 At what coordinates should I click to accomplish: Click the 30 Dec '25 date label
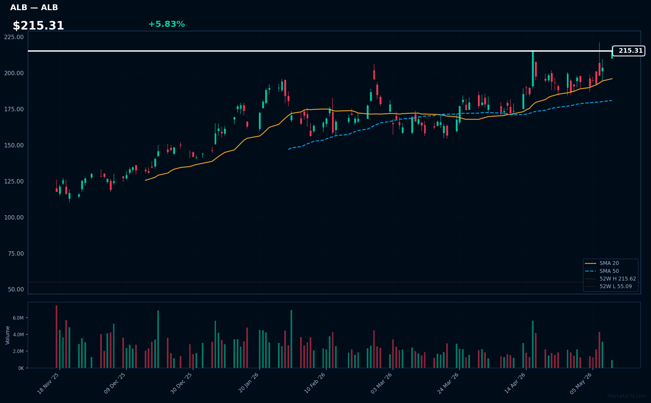182,383
